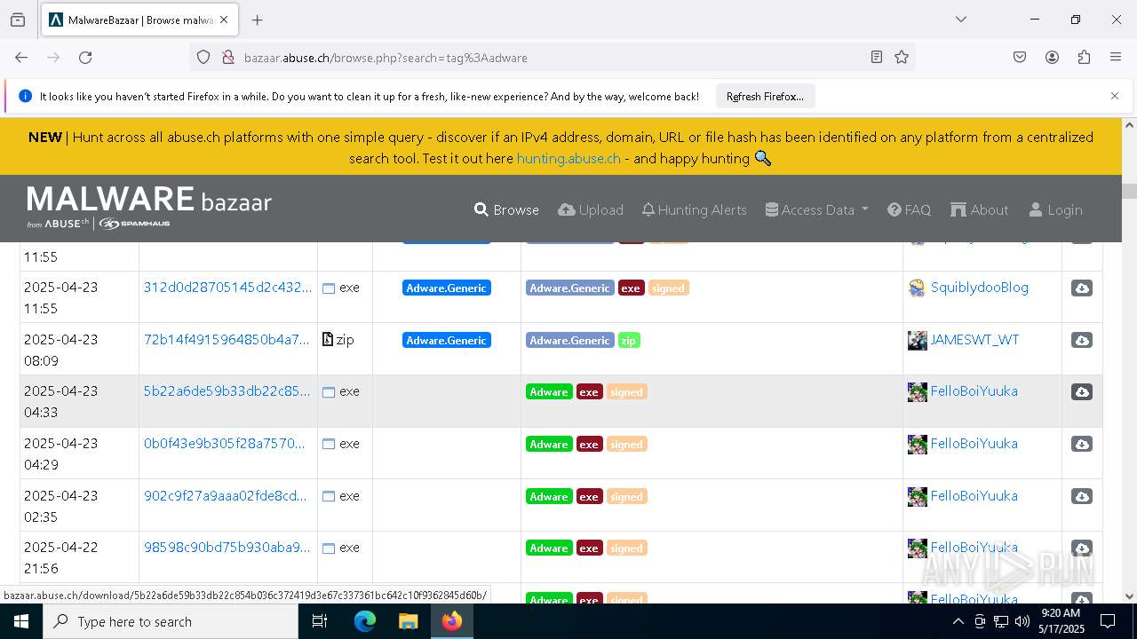
Task: Open hash 72b14f4915964850b4a7 link
Action: click(227, 339)
